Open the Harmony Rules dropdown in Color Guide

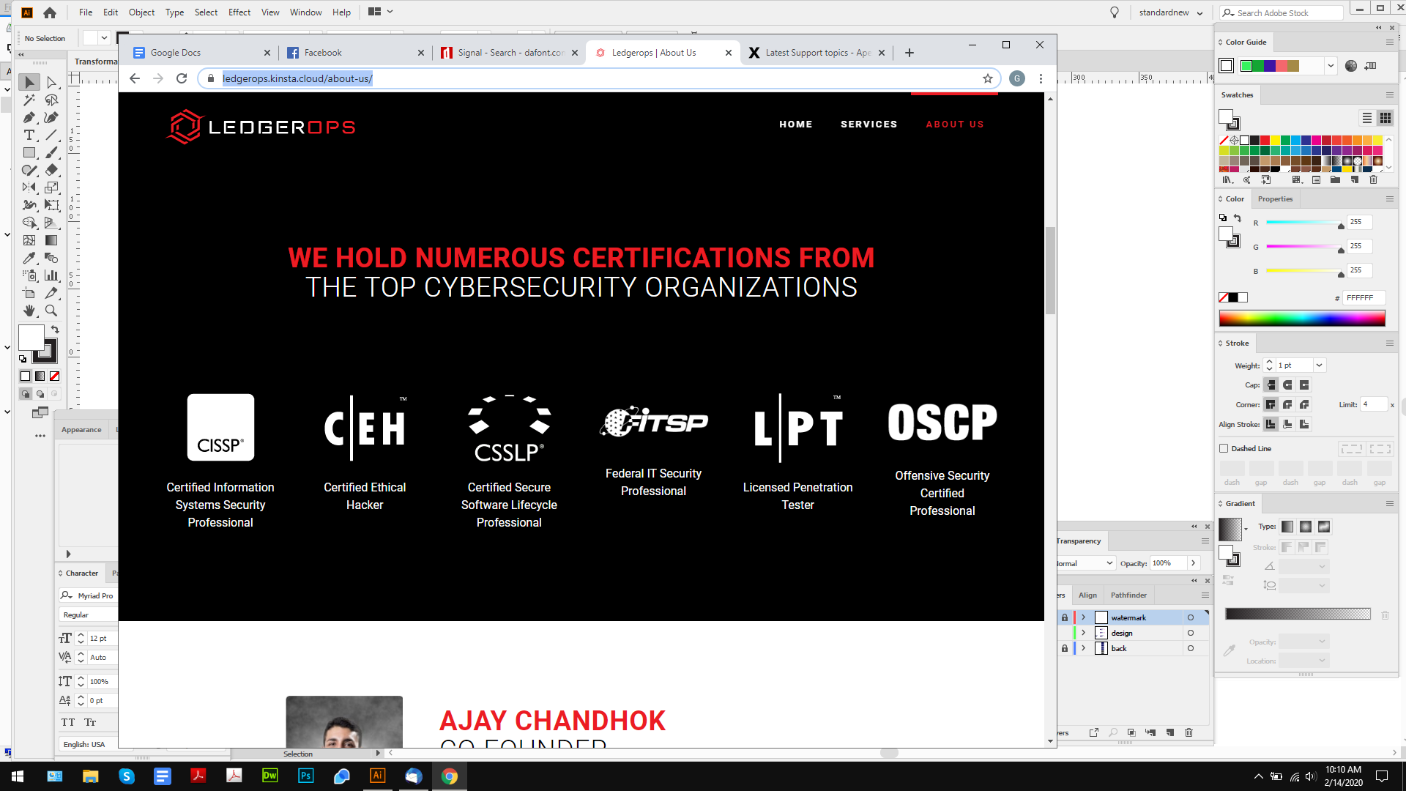[1331, 66]
